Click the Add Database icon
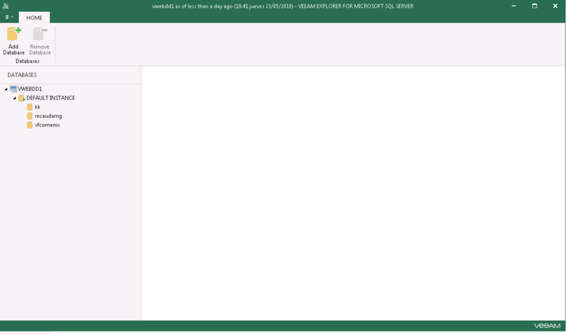 (13, 34)
